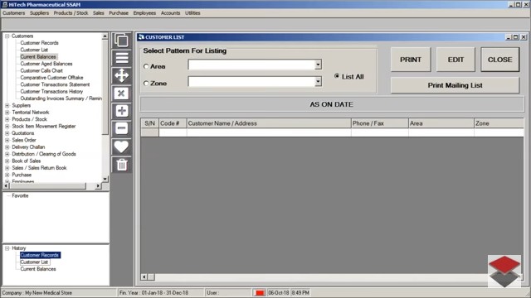Screen dimensions: 531x298
Task: Select the List All radio button
Action: coord(337,76)
